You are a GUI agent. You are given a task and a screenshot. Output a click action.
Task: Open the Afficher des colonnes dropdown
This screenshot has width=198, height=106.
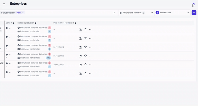pos(136,13)
